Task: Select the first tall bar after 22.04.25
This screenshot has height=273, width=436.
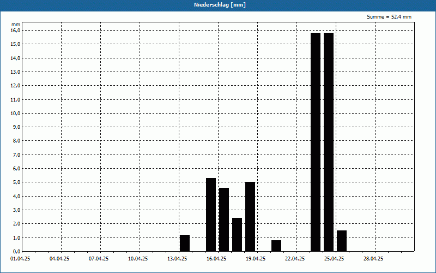Action: (316, 142)
